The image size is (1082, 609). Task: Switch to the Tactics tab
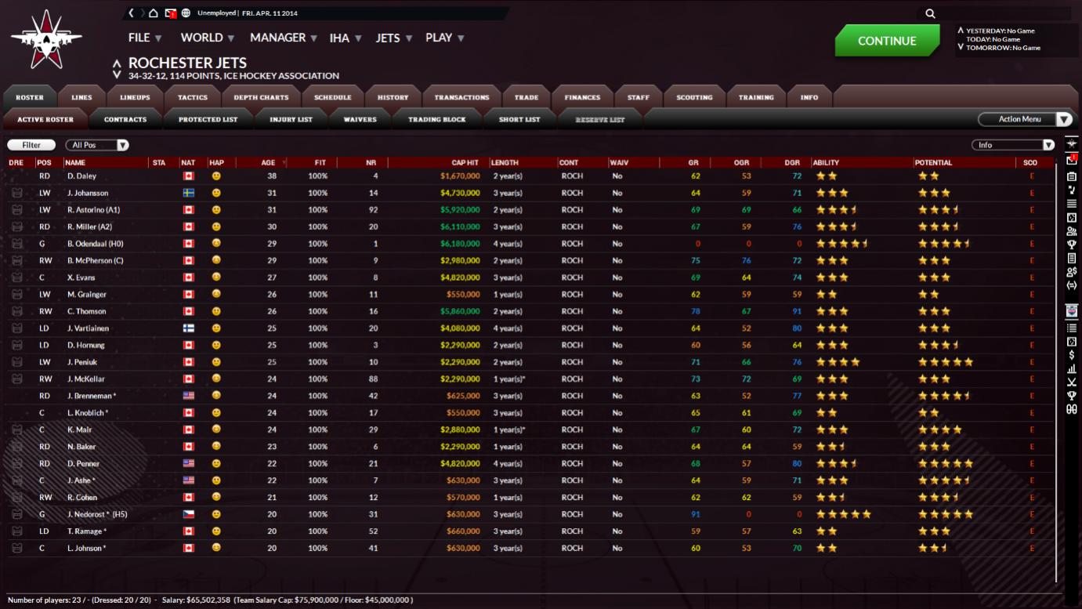point(192,97)
